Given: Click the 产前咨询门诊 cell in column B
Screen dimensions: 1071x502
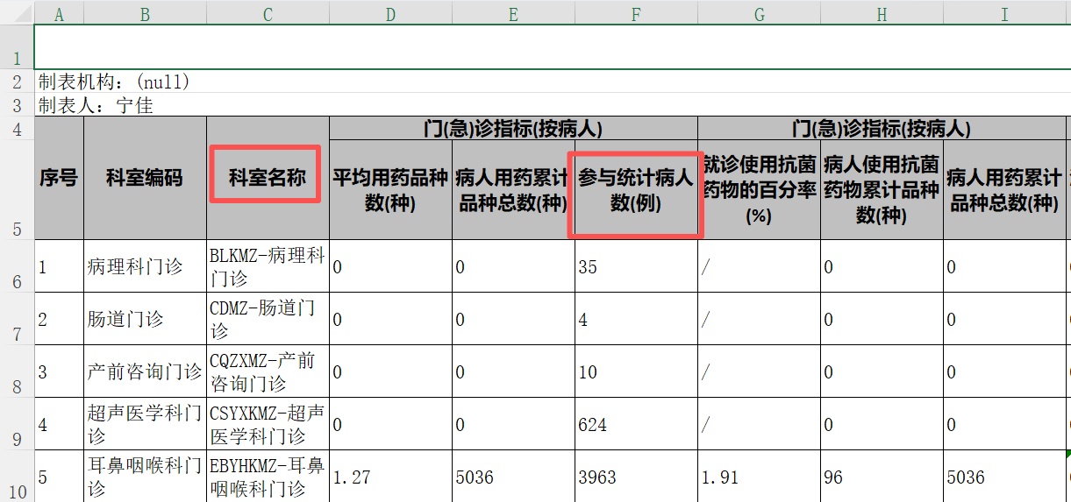Looking at the screenshot, I should point(145,371).
